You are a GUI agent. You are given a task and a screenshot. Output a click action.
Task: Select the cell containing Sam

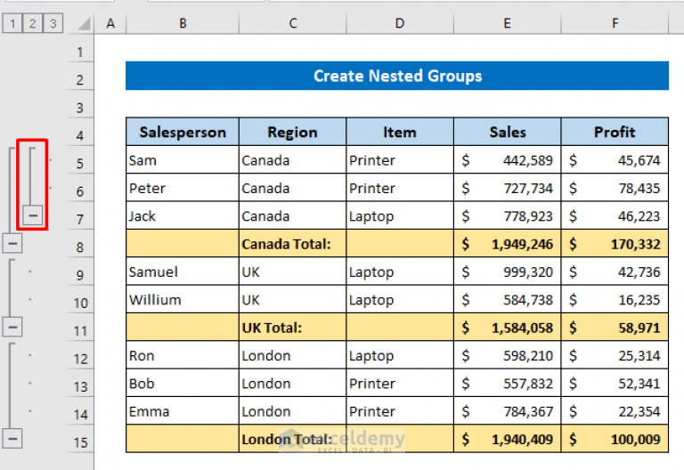pos(183,160)
